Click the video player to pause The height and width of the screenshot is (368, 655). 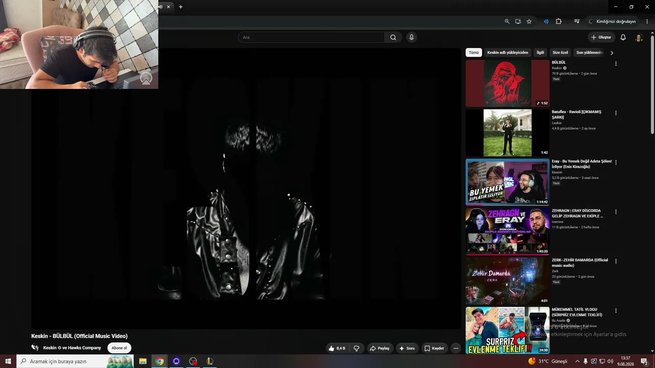pyautogui.click(x=246, y=189)
